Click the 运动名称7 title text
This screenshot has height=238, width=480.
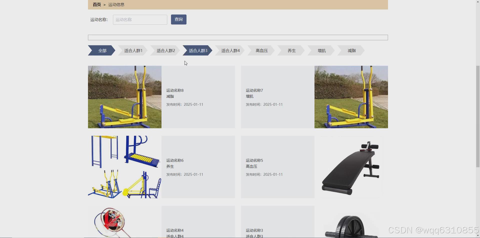254,90
